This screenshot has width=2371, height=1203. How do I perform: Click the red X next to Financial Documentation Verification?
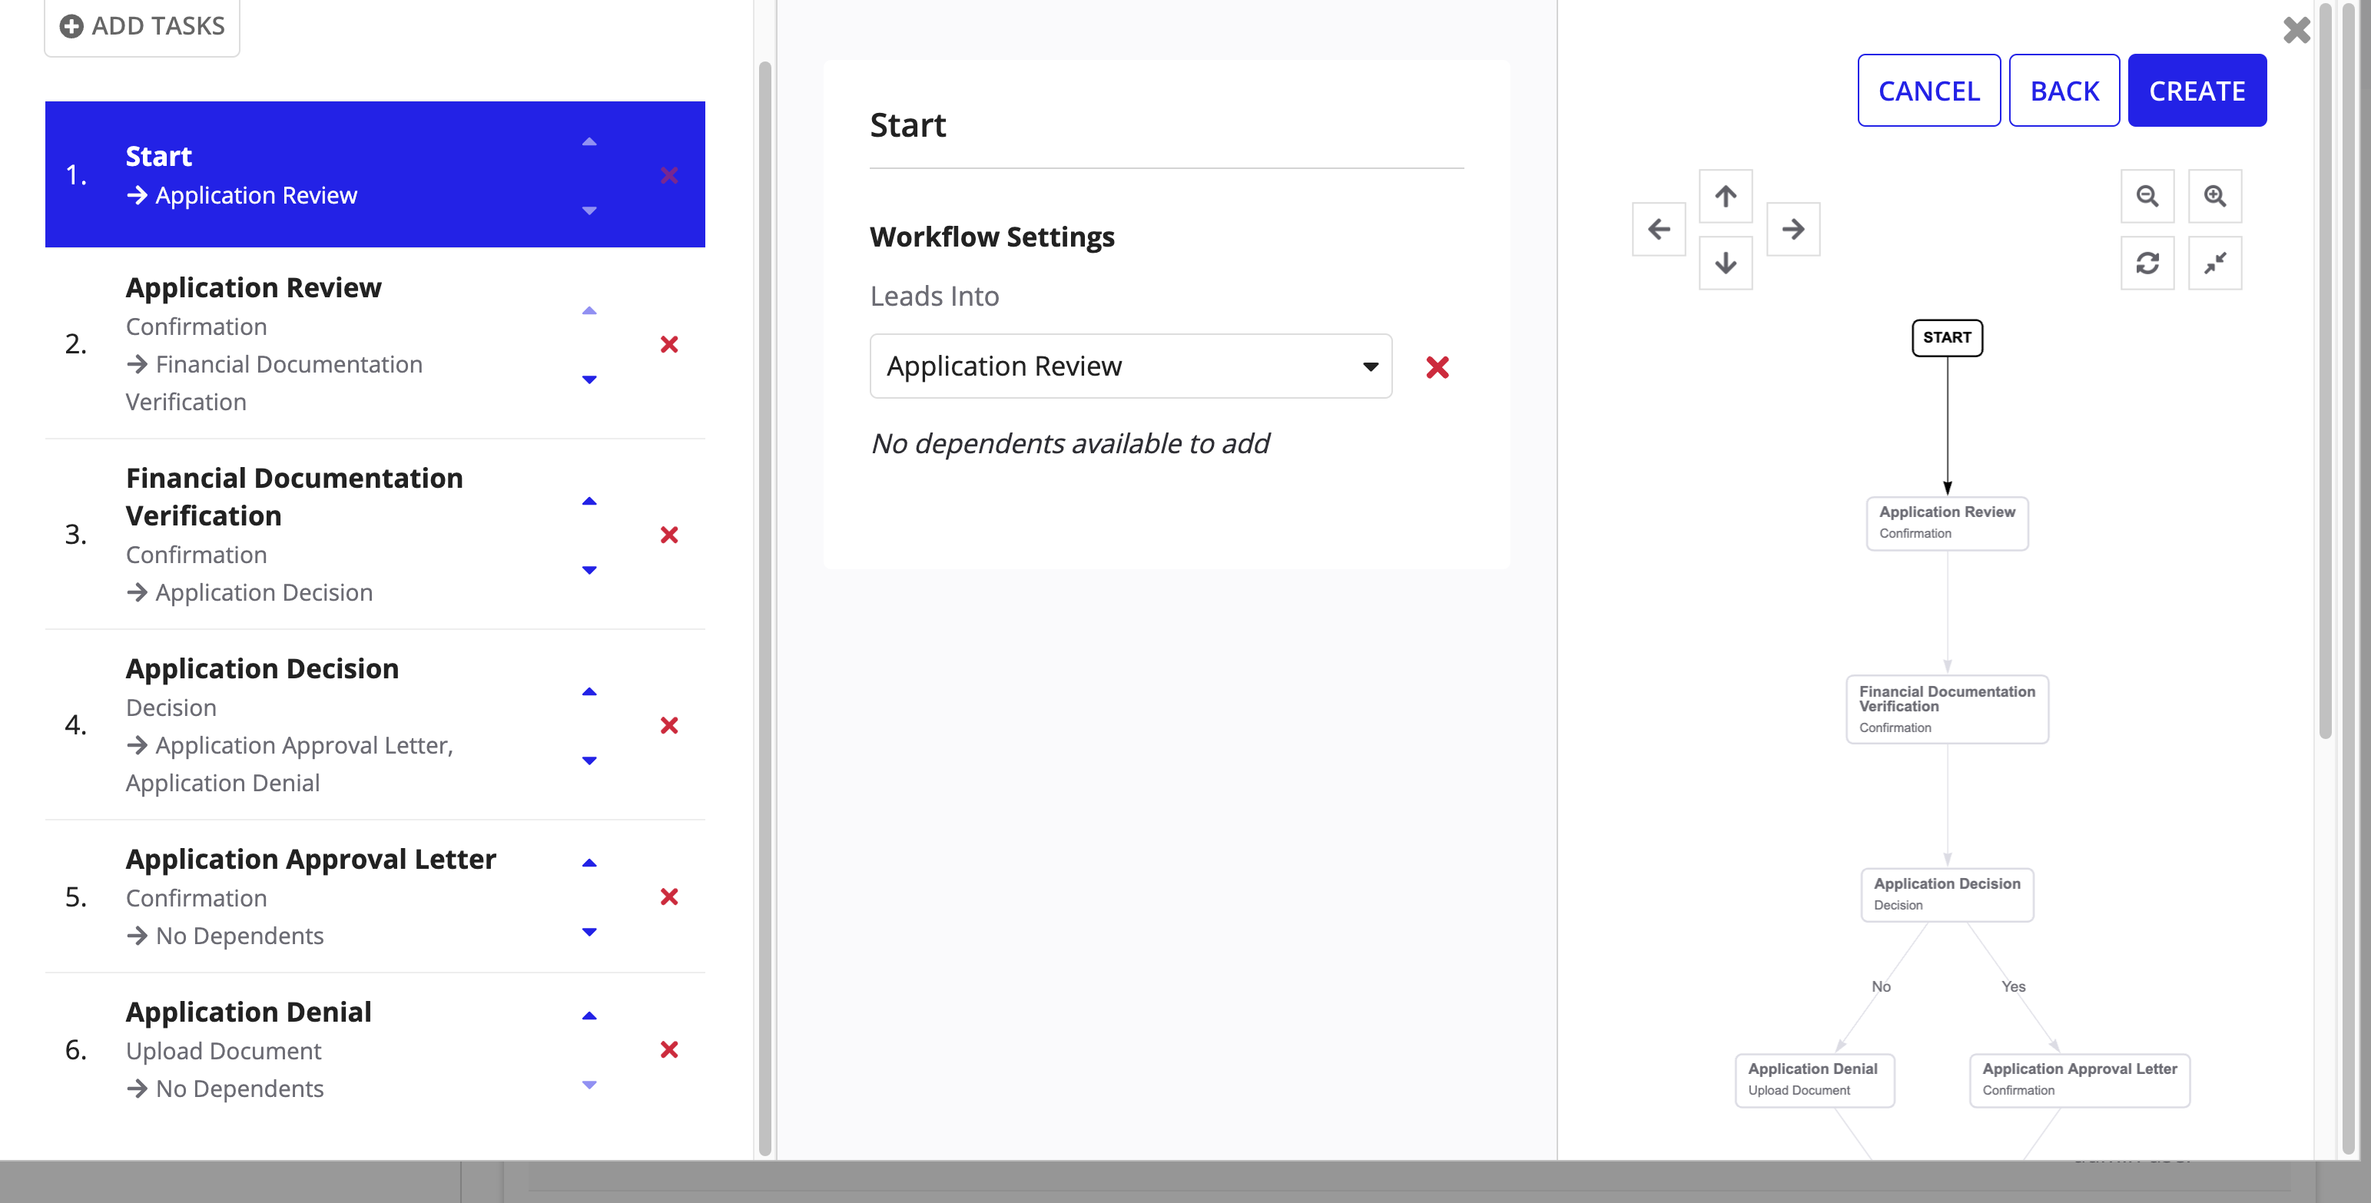(x=669, y=534)
